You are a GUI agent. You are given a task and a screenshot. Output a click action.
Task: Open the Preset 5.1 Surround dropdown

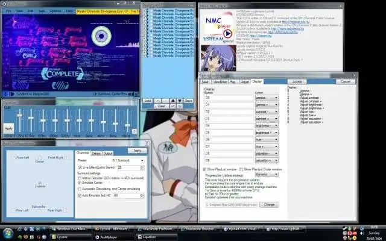128,160
